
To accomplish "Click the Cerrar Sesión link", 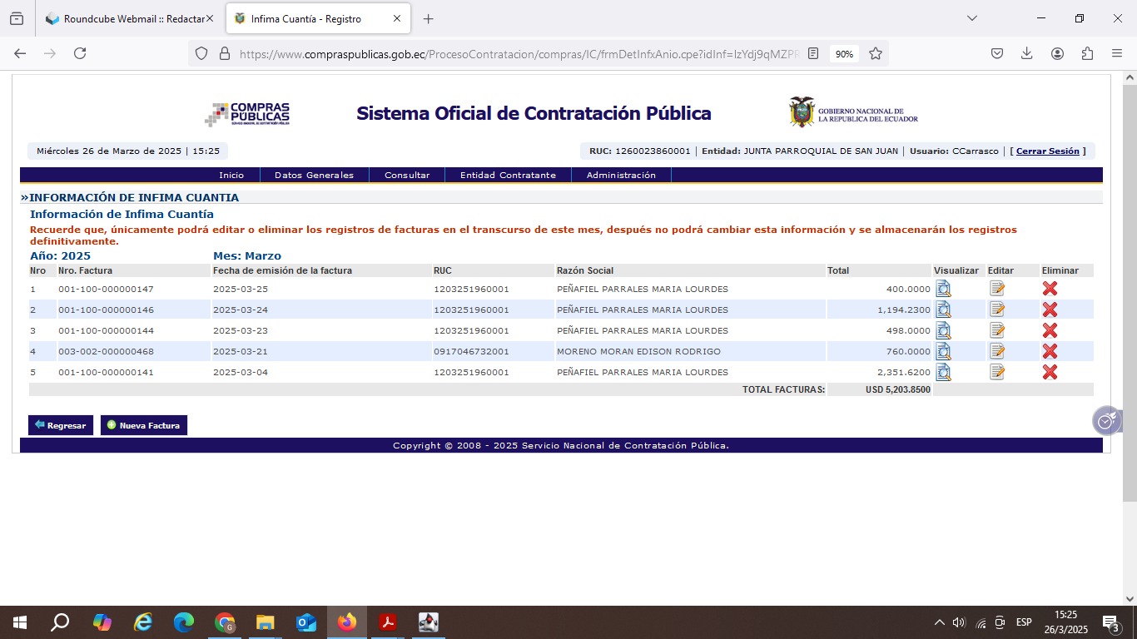I will click(1047, 151).
